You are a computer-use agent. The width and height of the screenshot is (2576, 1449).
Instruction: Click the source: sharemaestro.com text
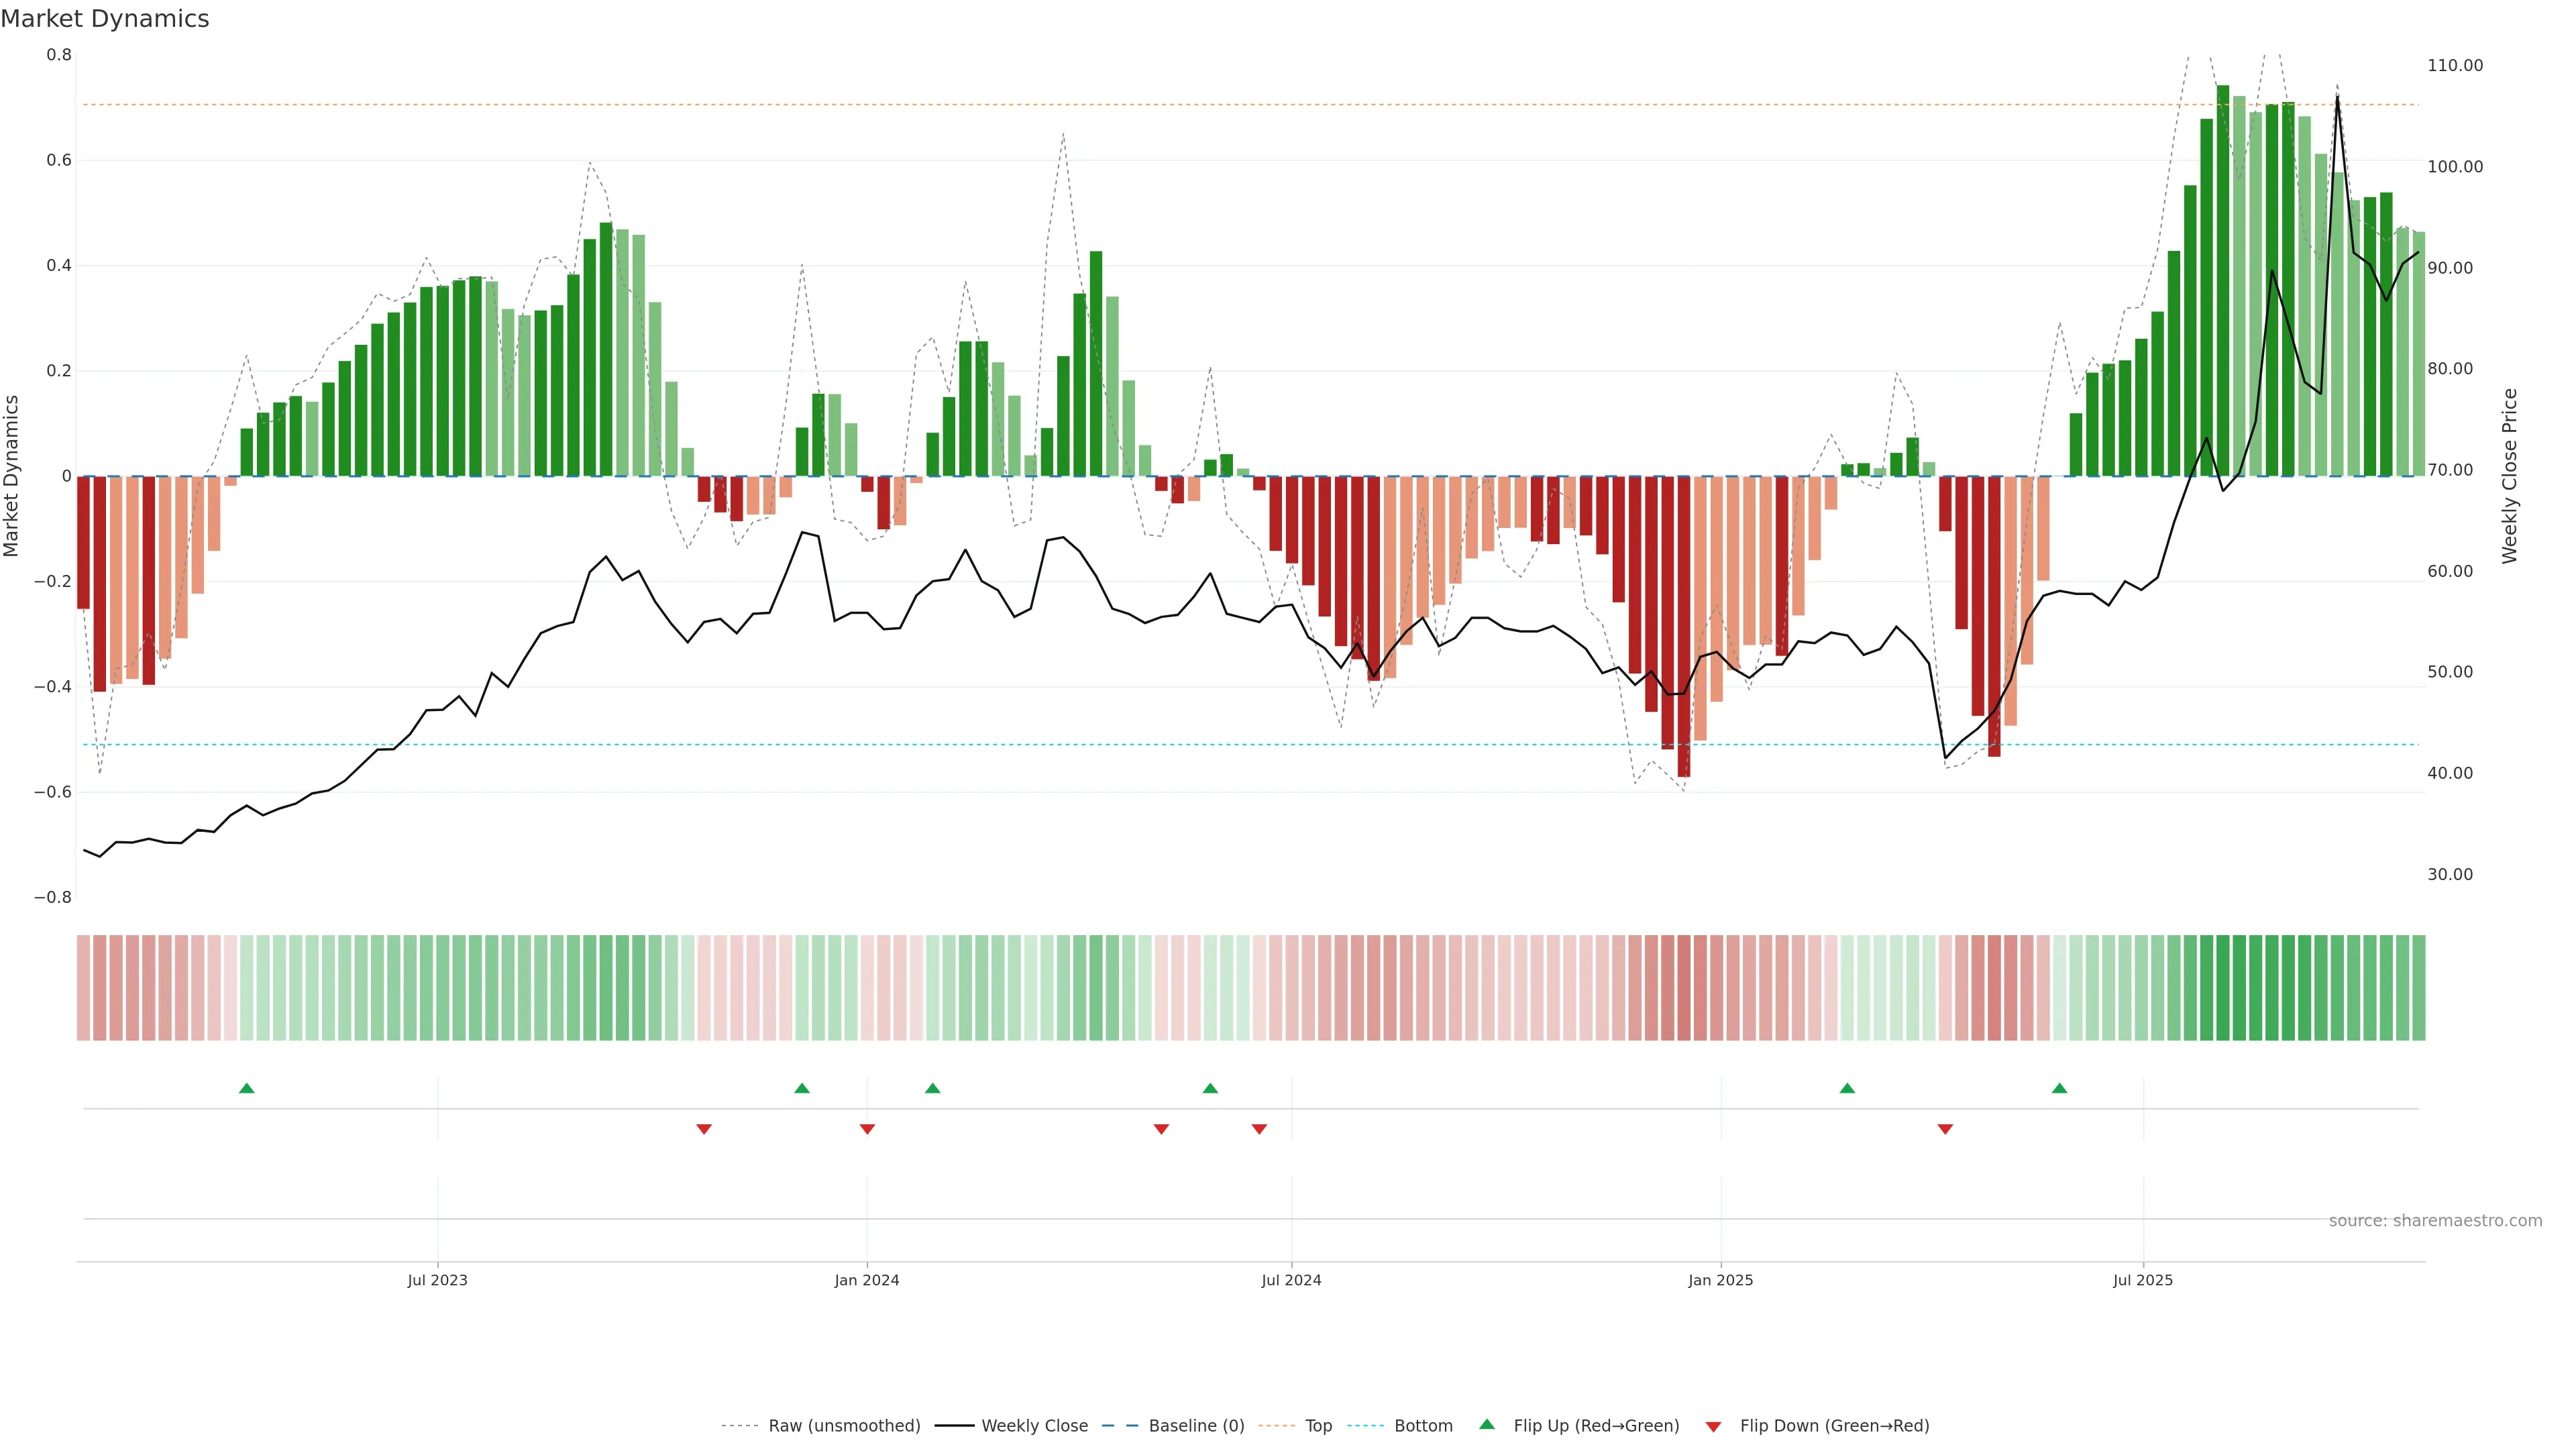[x=2435, y=1221]
